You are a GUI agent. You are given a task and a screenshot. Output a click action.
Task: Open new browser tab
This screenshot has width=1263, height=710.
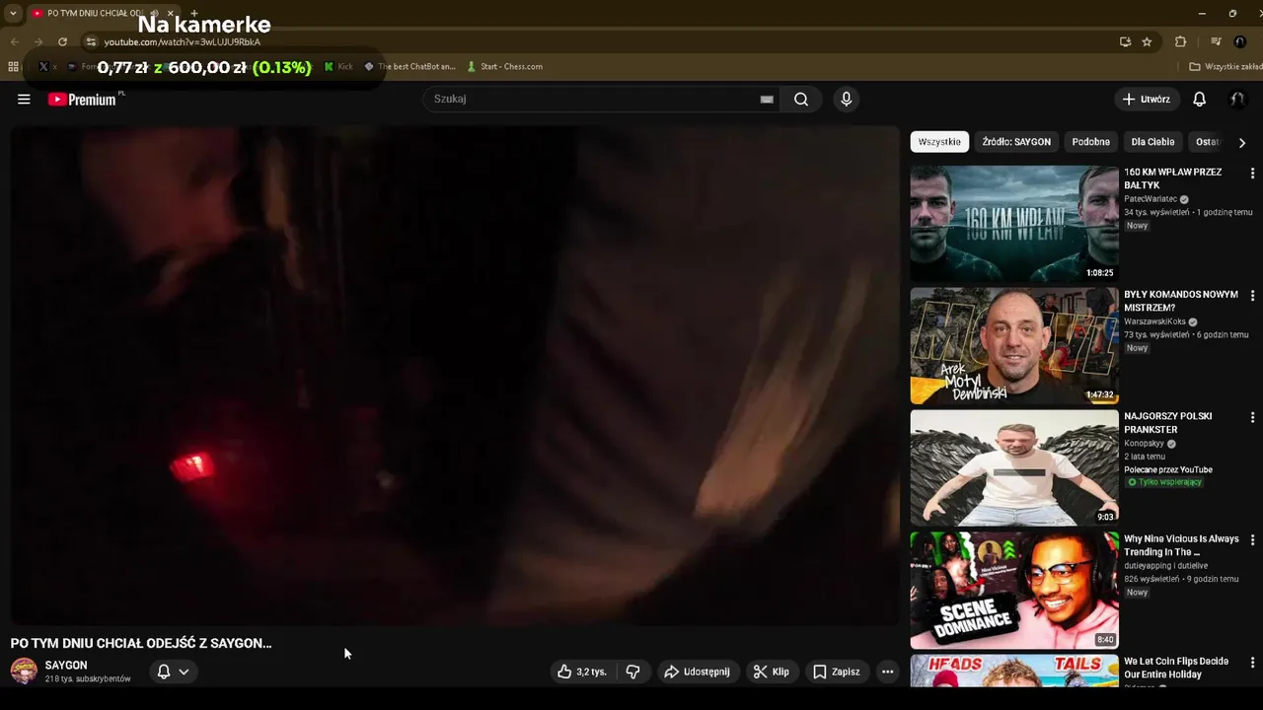194,13
